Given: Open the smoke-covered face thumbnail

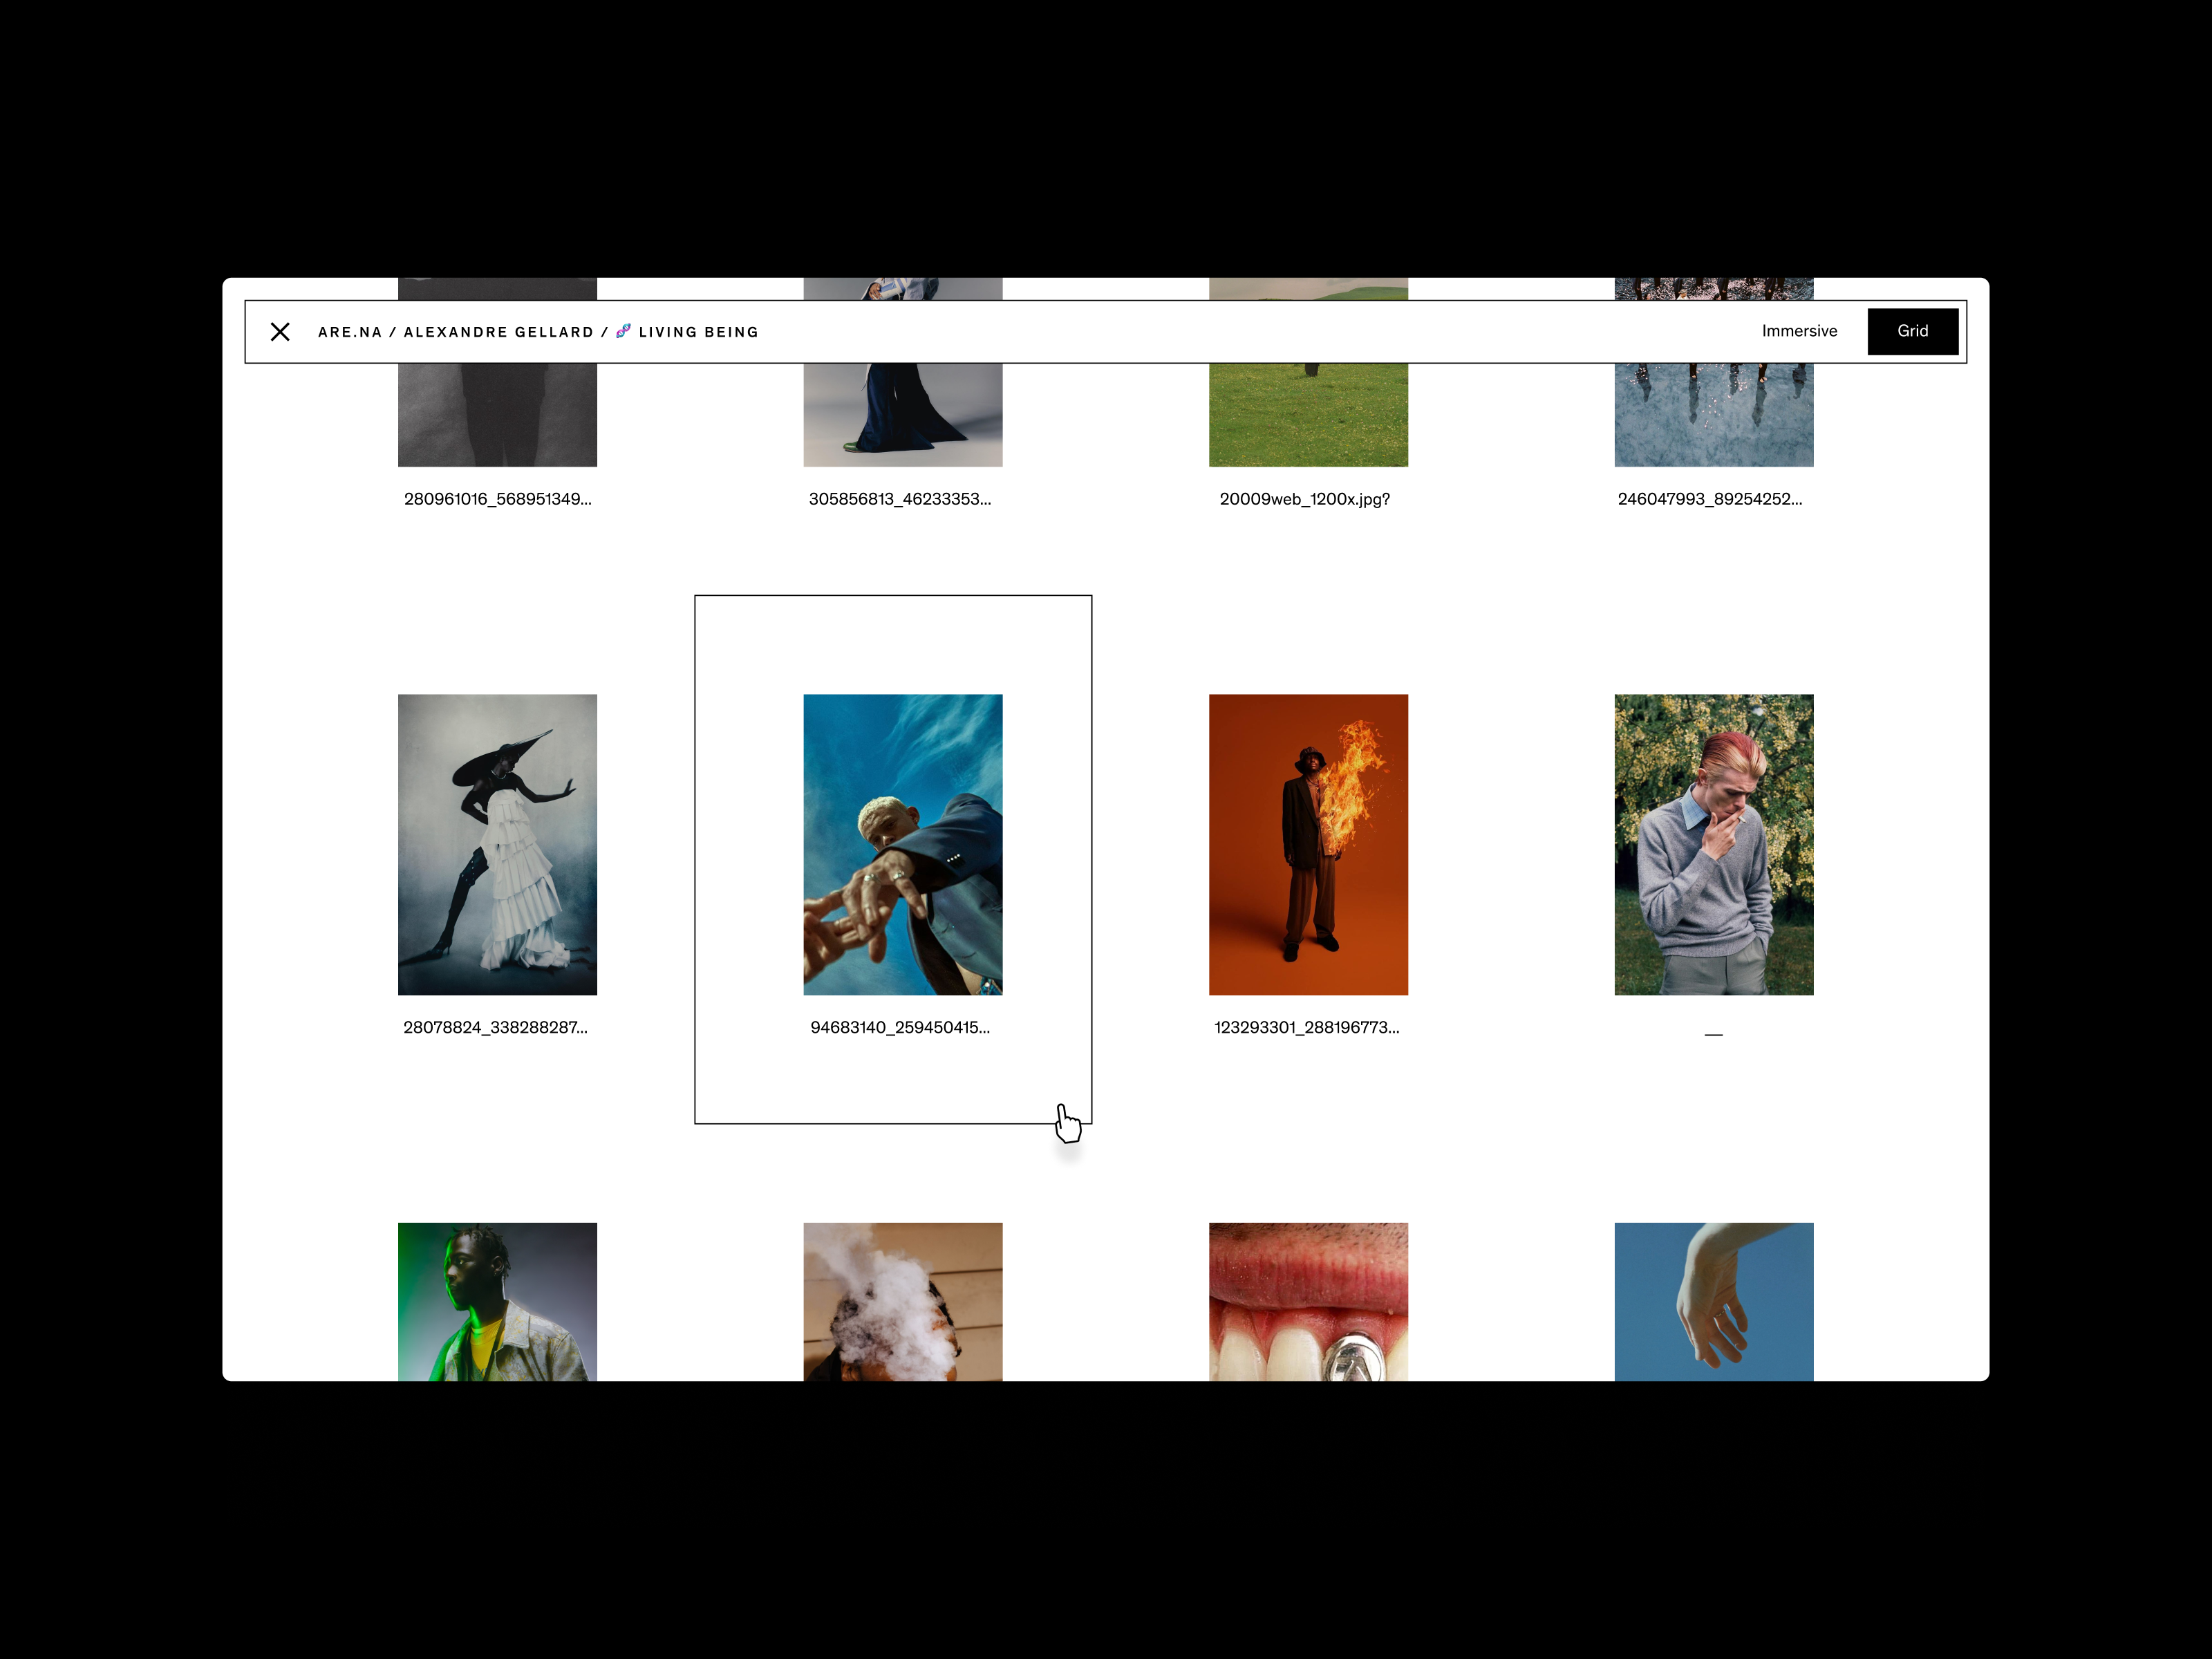Looking at the screenshot, I should (x=902, y=1301).
